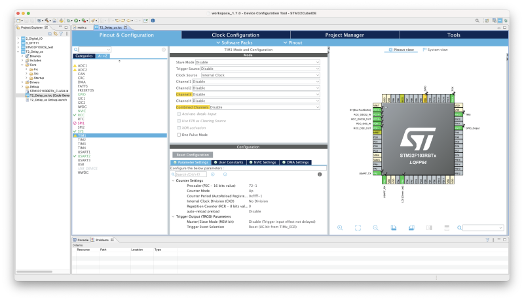Switch to the Clock Configuration tab

[236, 35]
